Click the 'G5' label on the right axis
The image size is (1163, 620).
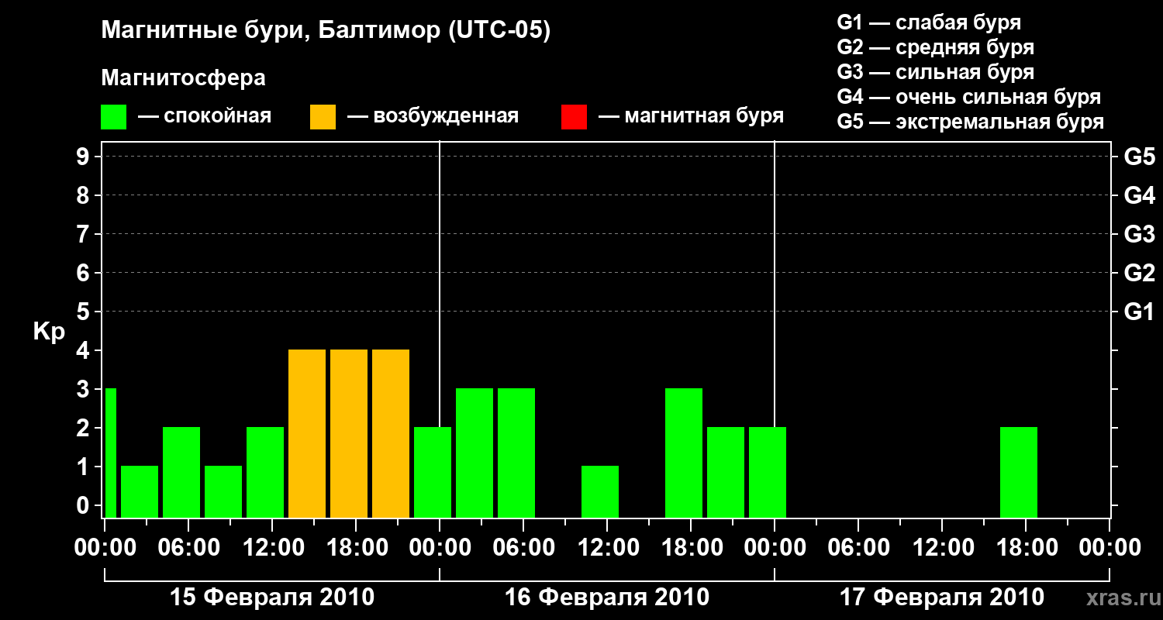(1140, 157)
